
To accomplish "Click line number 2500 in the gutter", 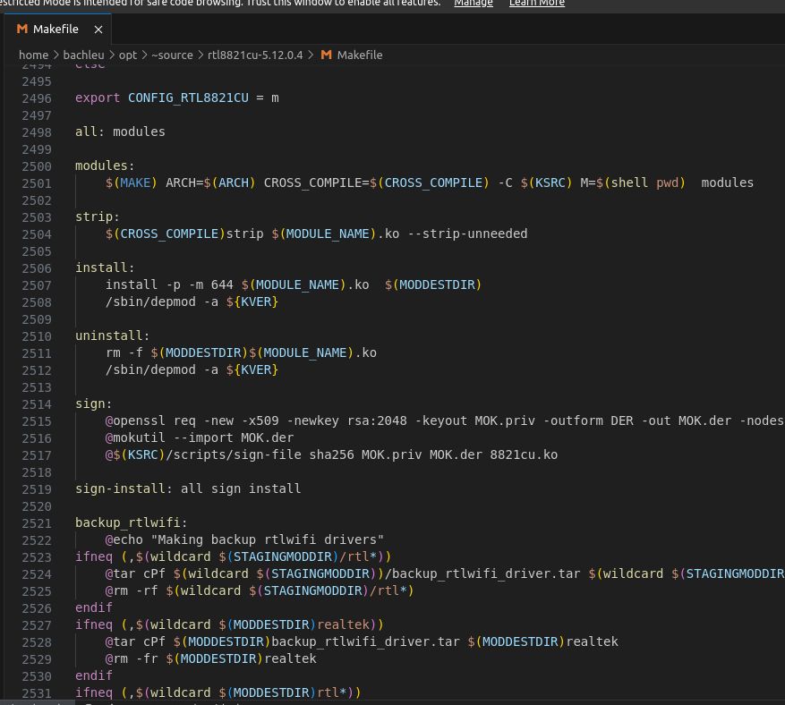I will coord(37,166).
